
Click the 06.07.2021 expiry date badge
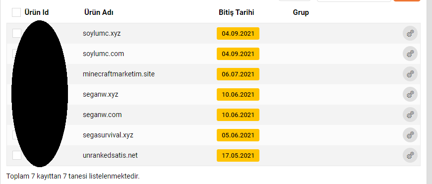tap(238, 74)
